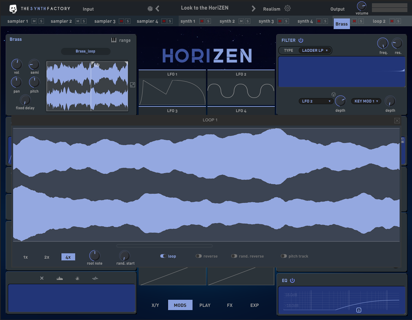Screen dimensions: 412x320
Task: Click the piano keys range icon
Action: click(114, 40)
